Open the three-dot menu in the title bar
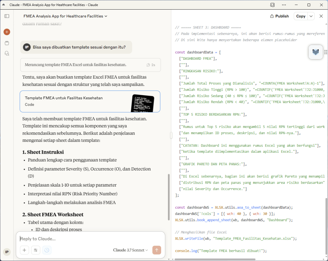328x261 pixels. point(284,5)
